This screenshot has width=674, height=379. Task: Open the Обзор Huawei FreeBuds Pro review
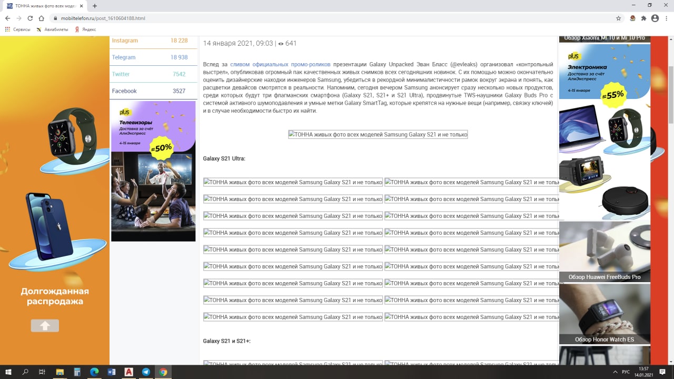(604, 252)
